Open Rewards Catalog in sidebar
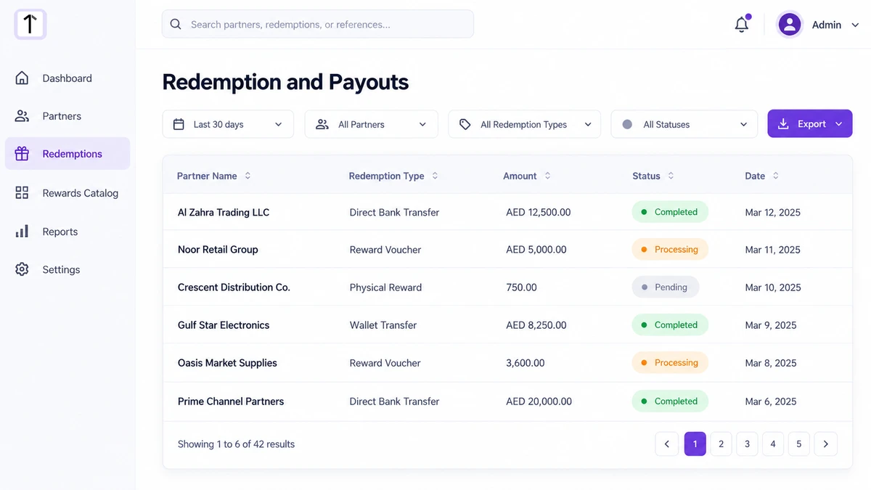 click(68, 193)
